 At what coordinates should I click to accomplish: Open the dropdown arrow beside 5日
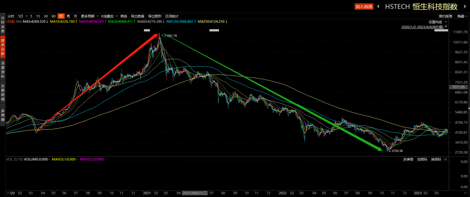pos(27,16)
